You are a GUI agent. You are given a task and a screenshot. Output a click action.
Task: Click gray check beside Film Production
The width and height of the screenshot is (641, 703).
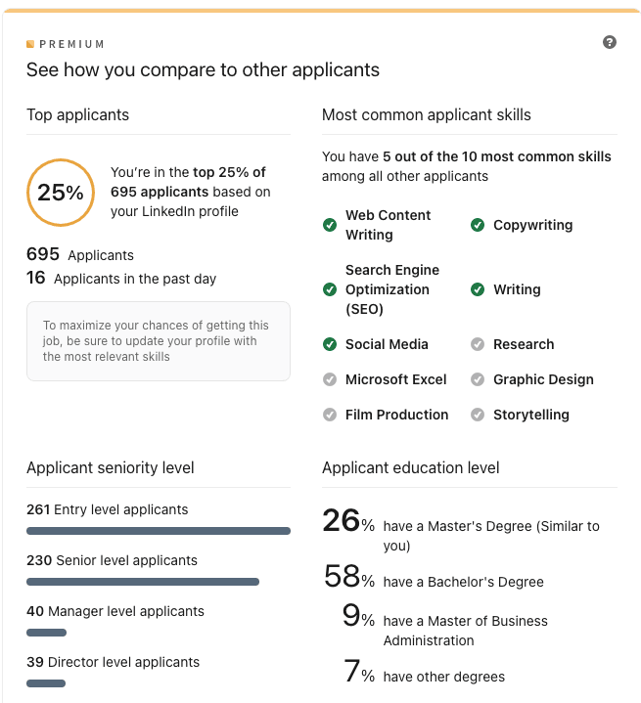pos(330,415)
